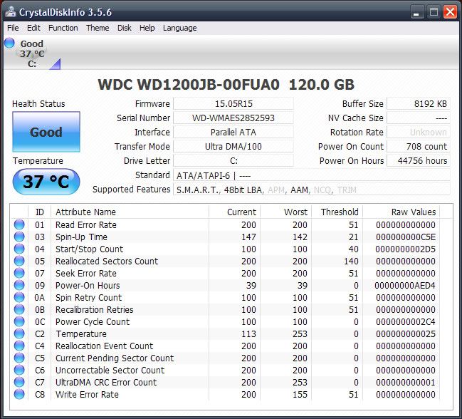Image resolution: width=462 pixels, height=419 pixels.
Task: Click the Transfer Mode field Ultra DMA/100
Action: (233, 146)
